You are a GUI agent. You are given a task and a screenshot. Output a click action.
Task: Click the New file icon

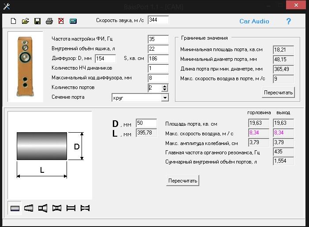14,21
